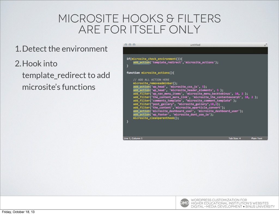Viewport: 279px width, 215px height.
Task: Click the red close button of untitled window
Action: [x=126, y=45]
